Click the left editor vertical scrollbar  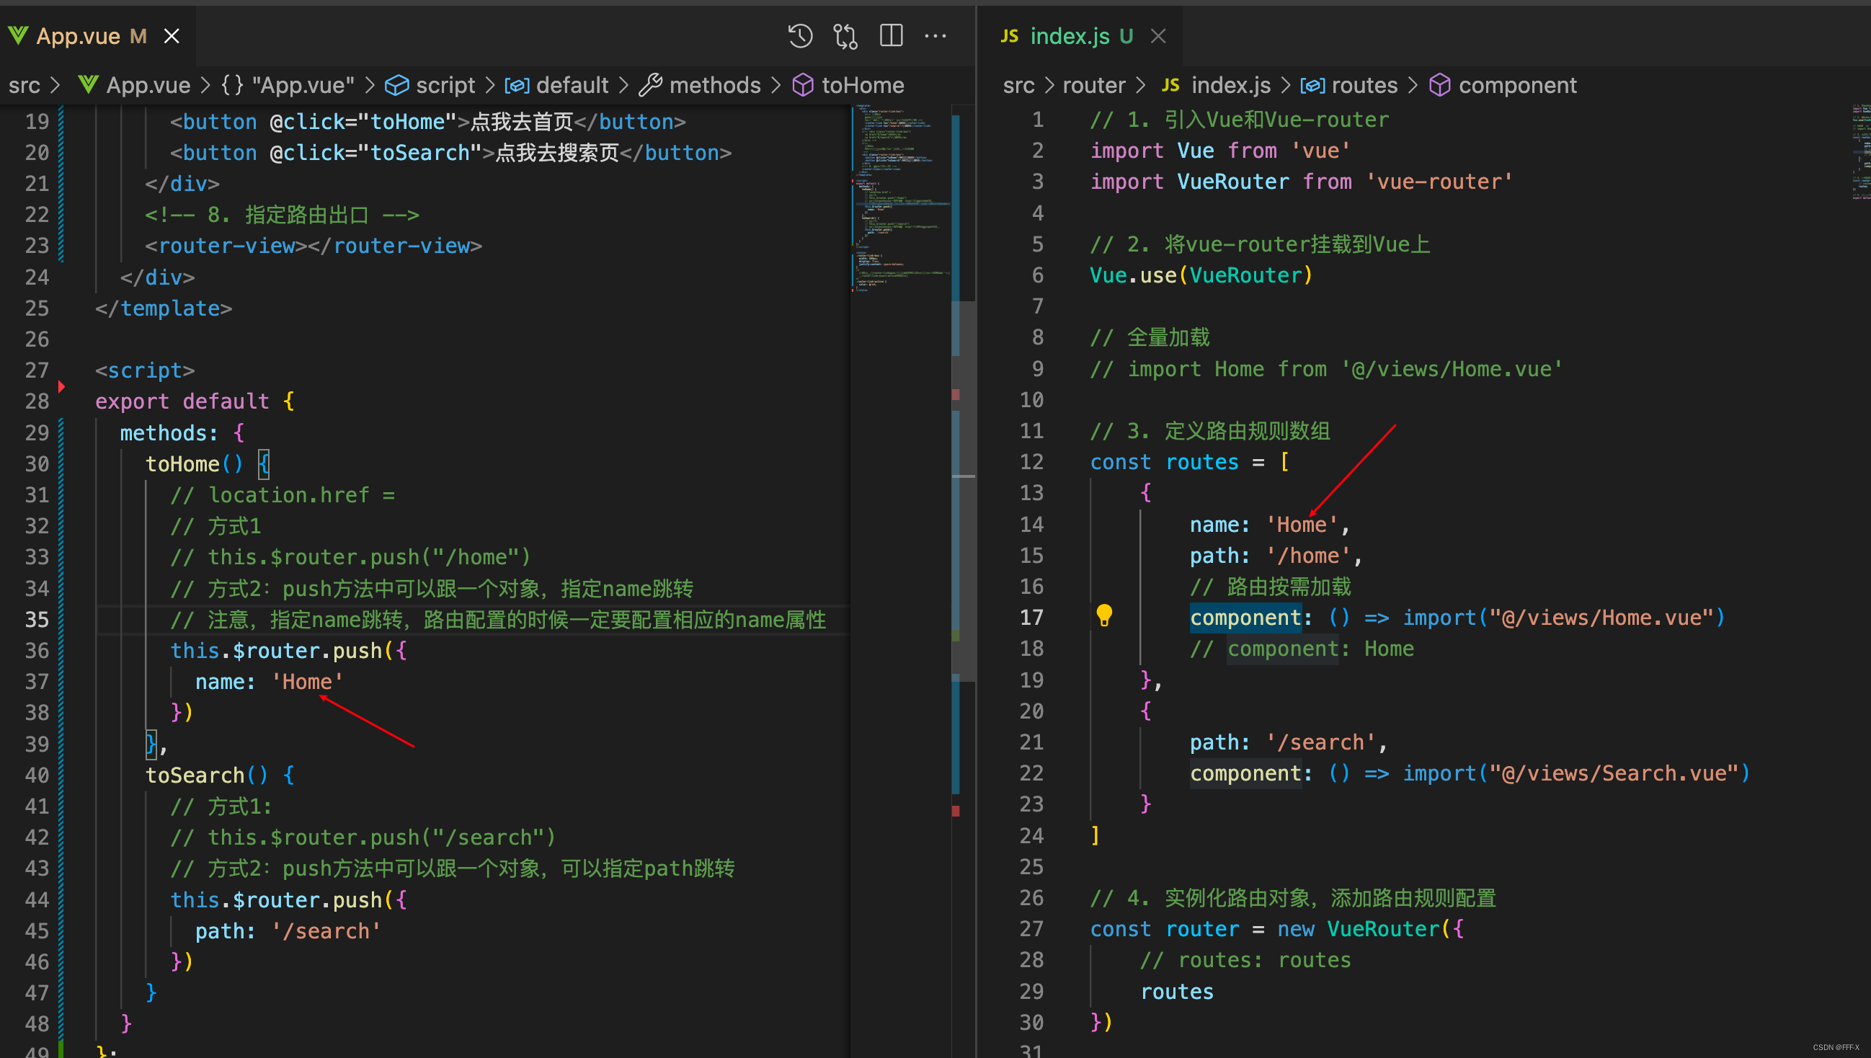point(963,509)
